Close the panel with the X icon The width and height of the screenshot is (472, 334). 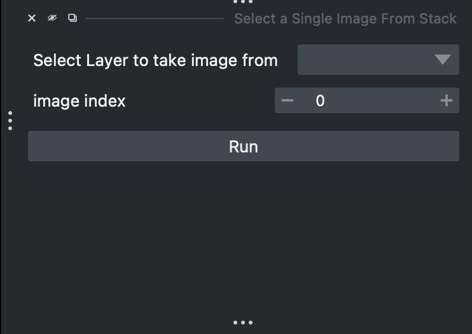32,18
